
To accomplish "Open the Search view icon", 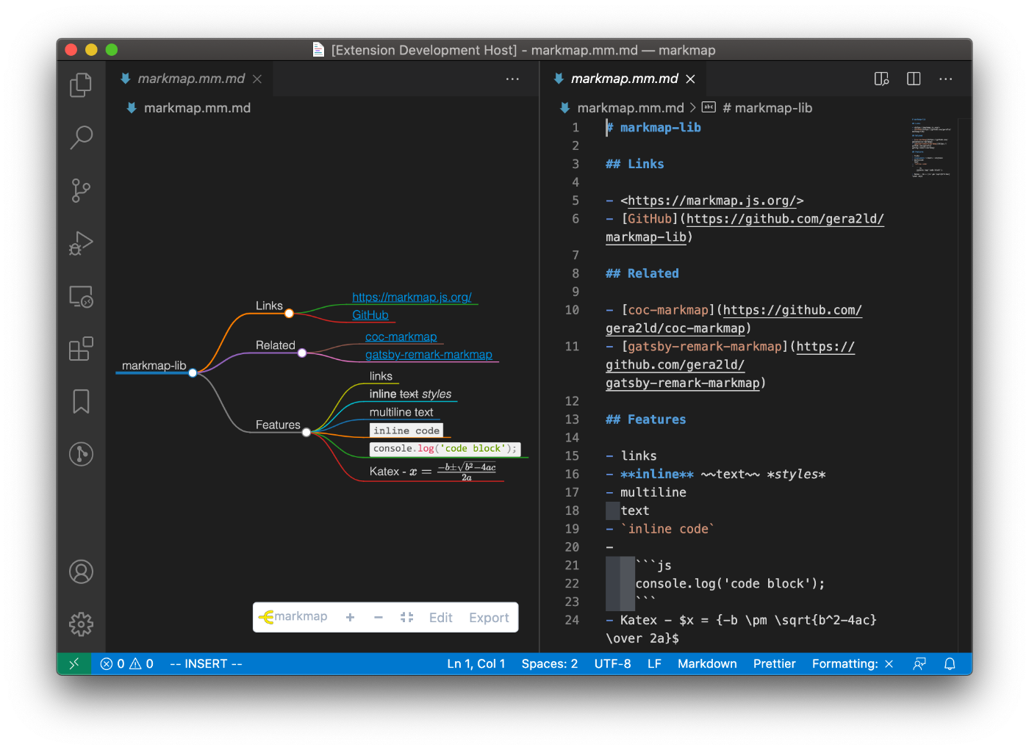I will pyautogui.click(x=81, y=137).
